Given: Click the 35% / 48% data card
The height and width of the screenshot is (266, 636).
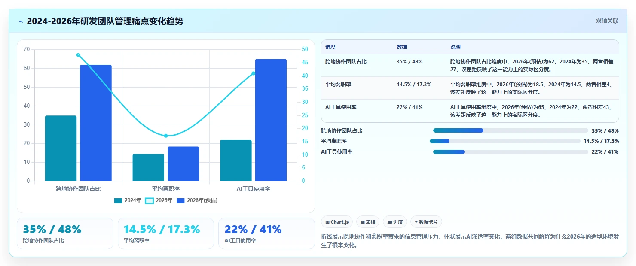Looking at the screenshot, I should coord(65,233).
